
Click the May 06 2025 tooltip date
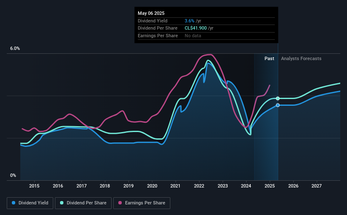tap(151, 13)
